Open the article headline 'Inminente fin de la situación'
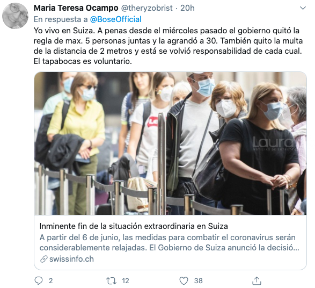 pyautogui.click(x=134, y=226)
